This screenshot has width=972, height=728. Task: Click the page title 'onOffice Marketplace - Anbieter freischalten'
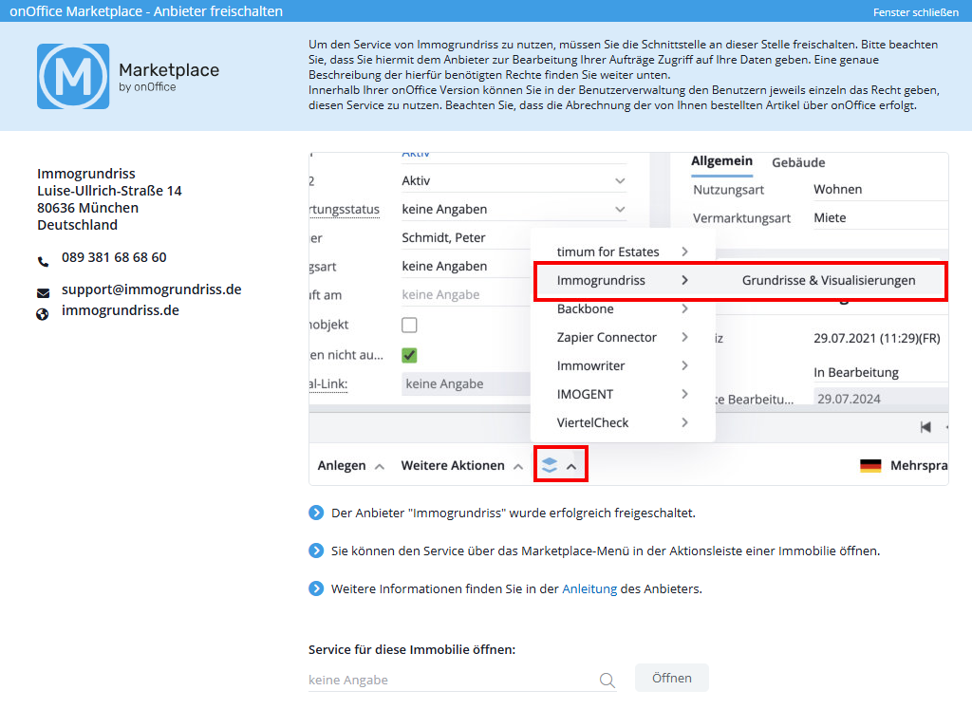tap(146, 11)
